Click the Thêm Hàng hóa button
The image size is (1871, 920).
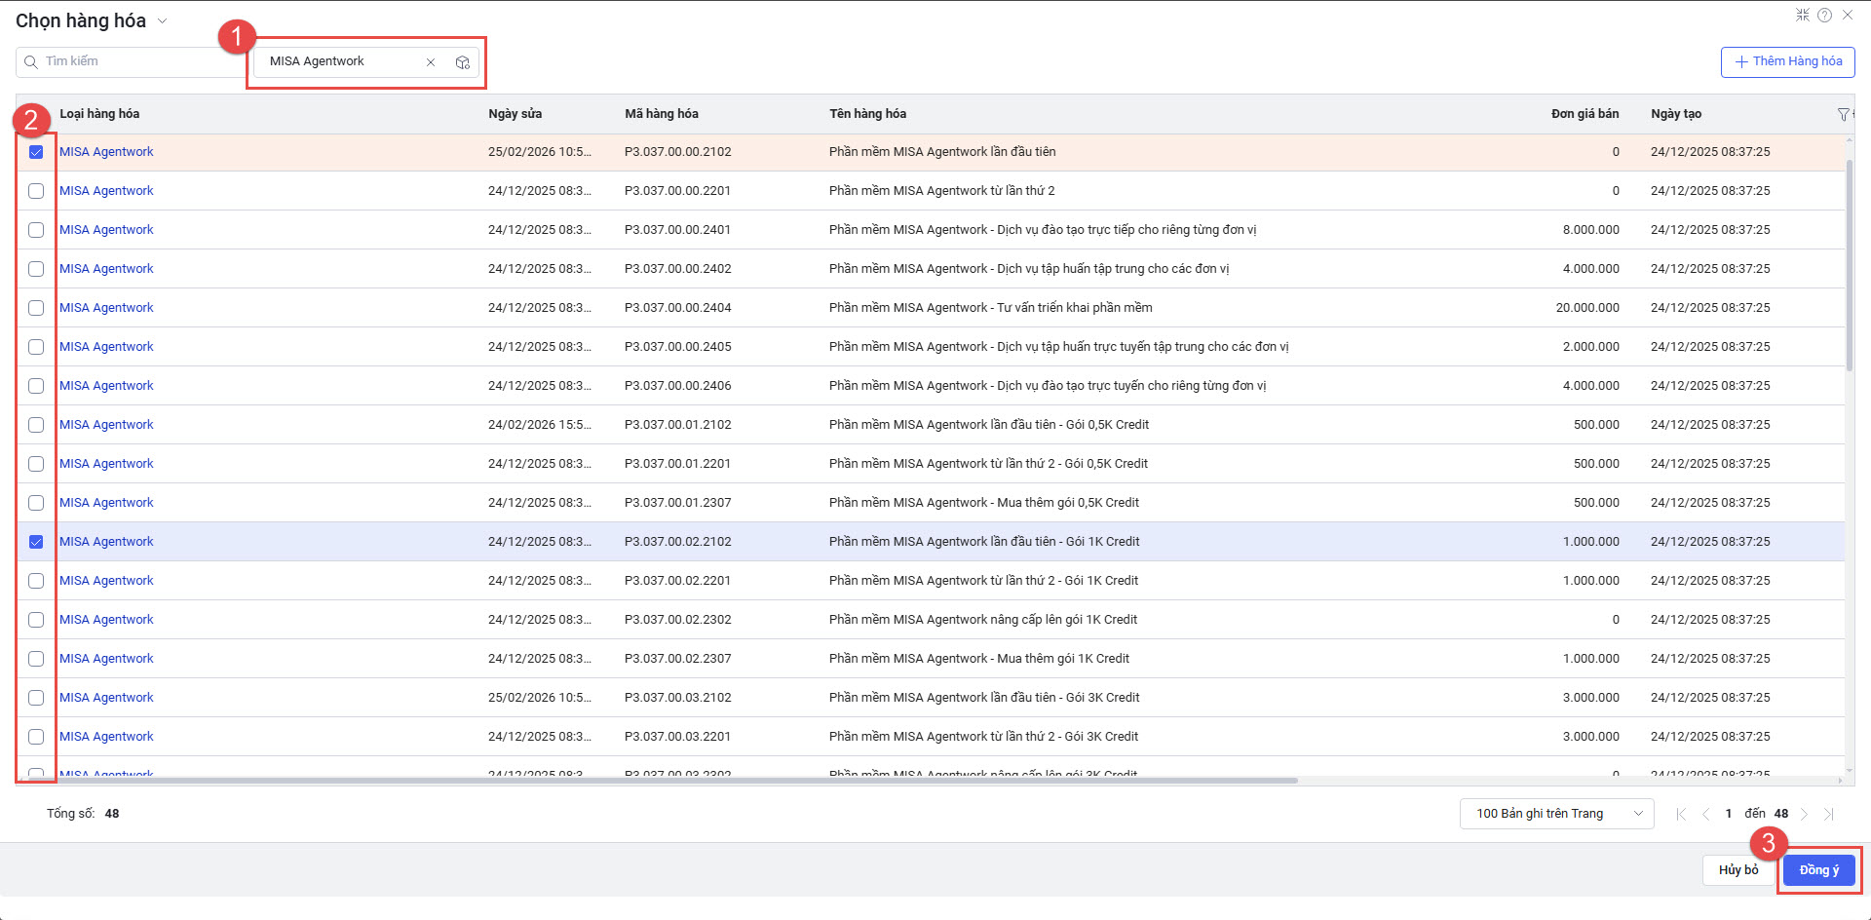1787,61
